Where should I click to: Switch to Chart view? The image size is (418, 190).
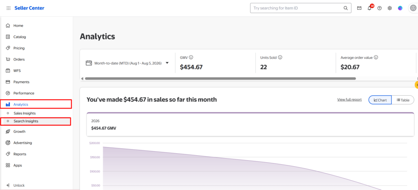(x=380, y=100)
